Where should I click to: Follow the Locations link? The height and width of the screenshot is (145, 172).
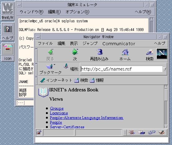pyautogui.click(x=59, y=113)
